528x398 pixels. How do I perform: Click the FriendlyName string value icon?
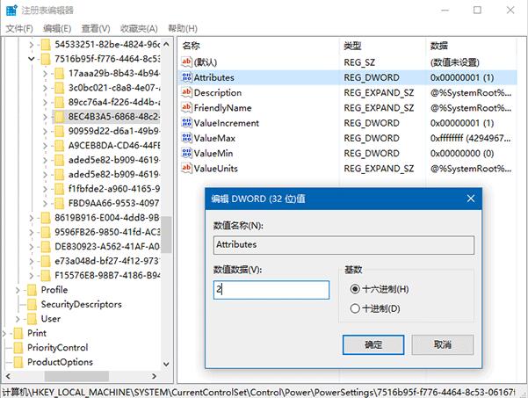(x=186, y=107)
